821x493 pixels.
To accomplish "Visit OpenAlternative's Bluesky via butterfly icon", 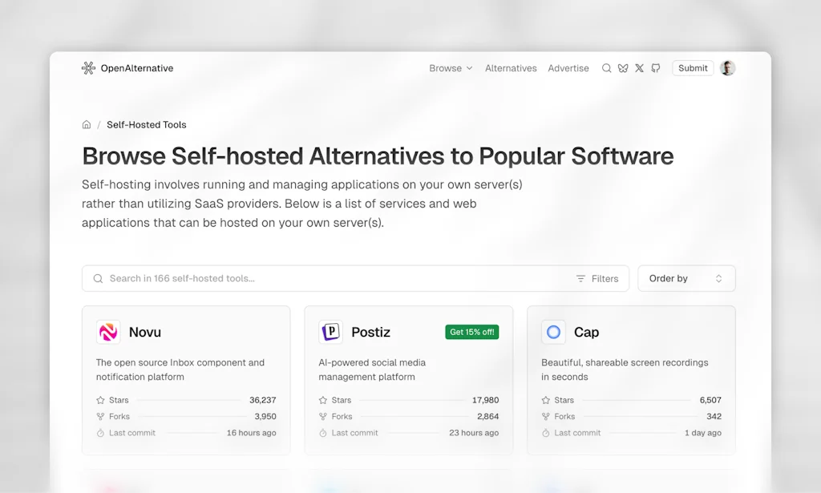I will [623, 68].
